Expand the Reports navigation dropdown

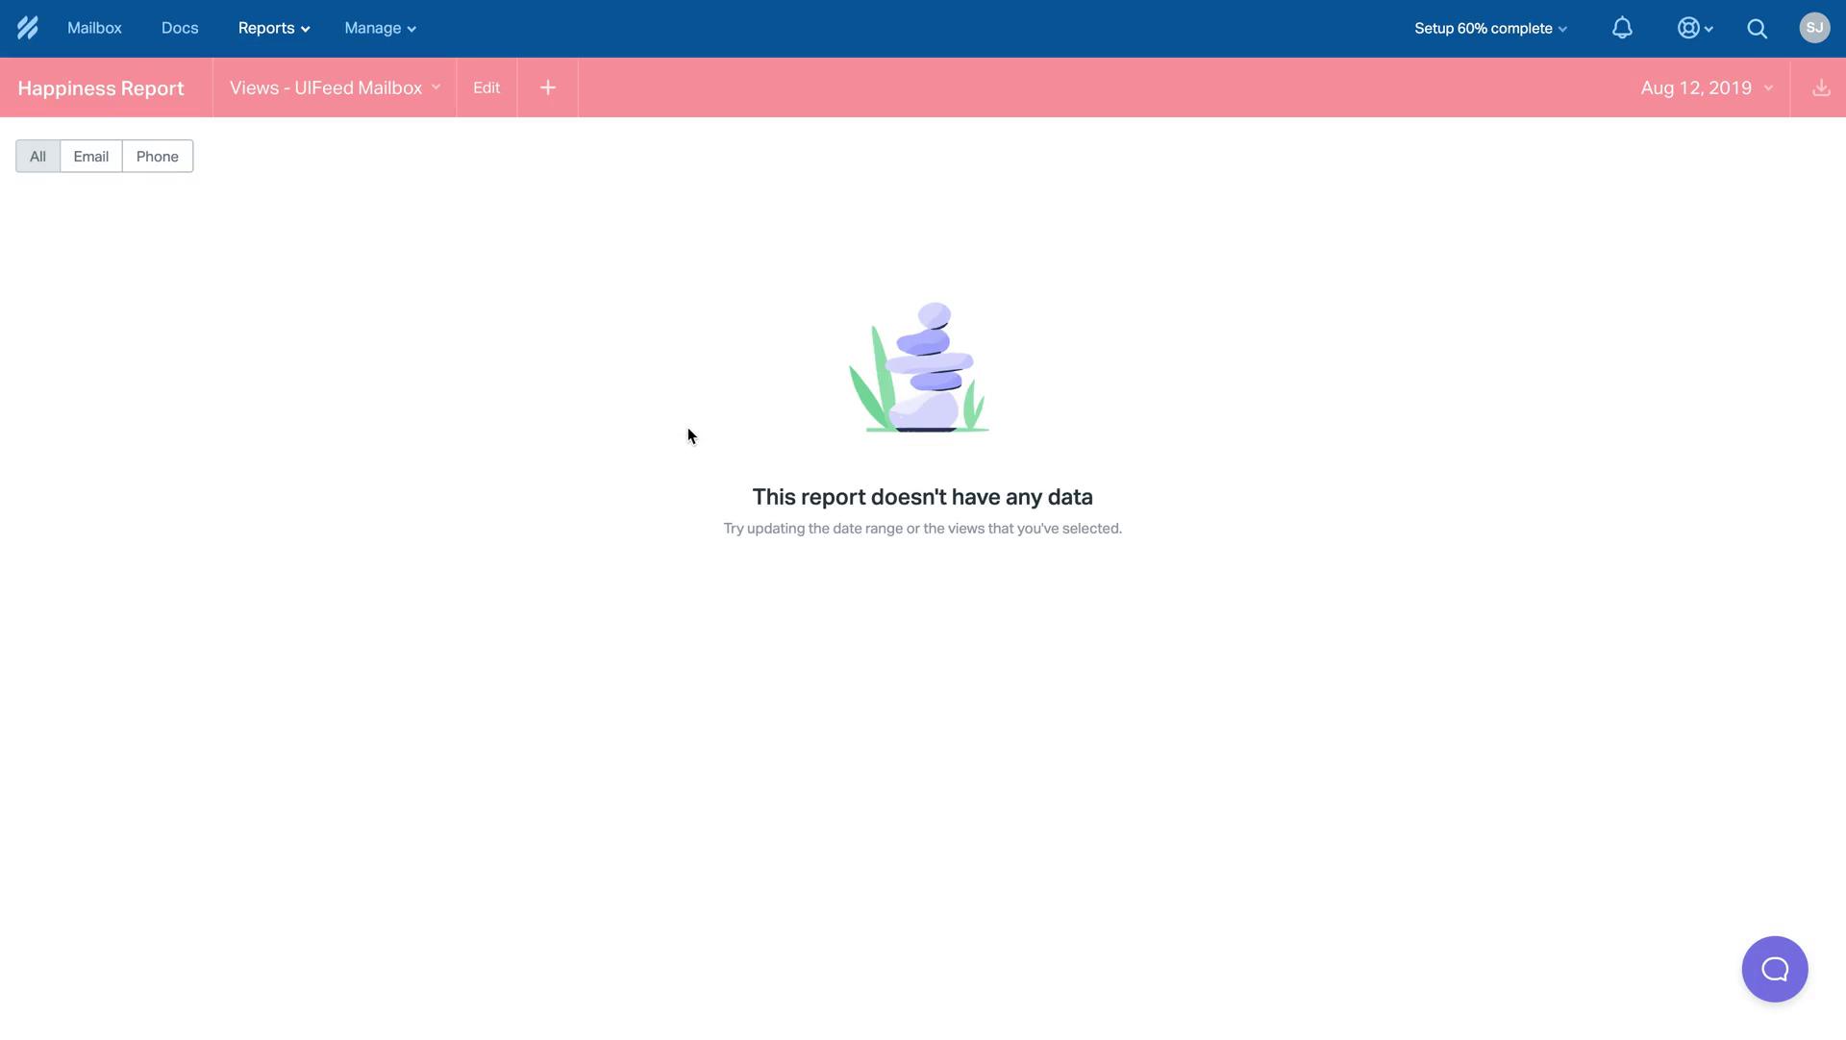click(x=271, y=28)
